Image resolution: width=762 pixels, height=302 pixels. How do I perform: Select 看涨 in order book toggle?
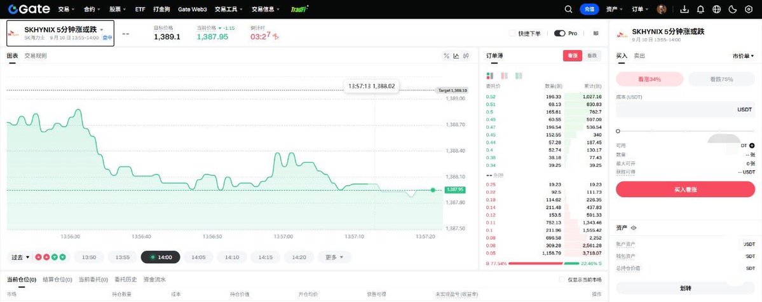pos(573,56)
